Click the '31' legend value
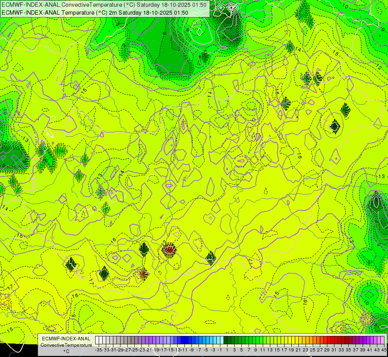388x357 pixels. pyautogui.click(x=334, y=350)
